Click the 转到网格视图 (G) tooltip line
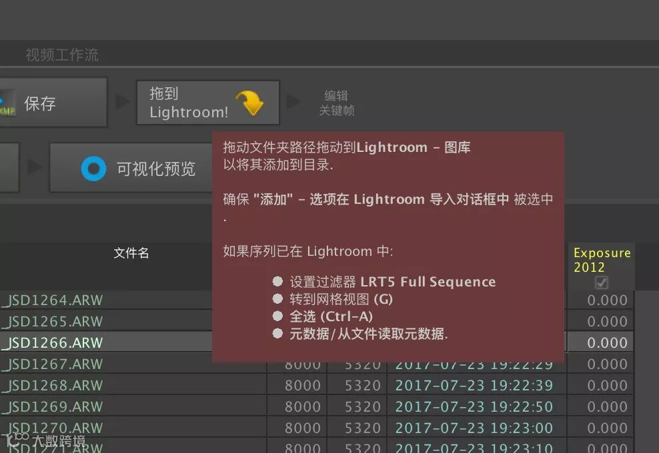659x453 pixels. (x=341, y=299)
